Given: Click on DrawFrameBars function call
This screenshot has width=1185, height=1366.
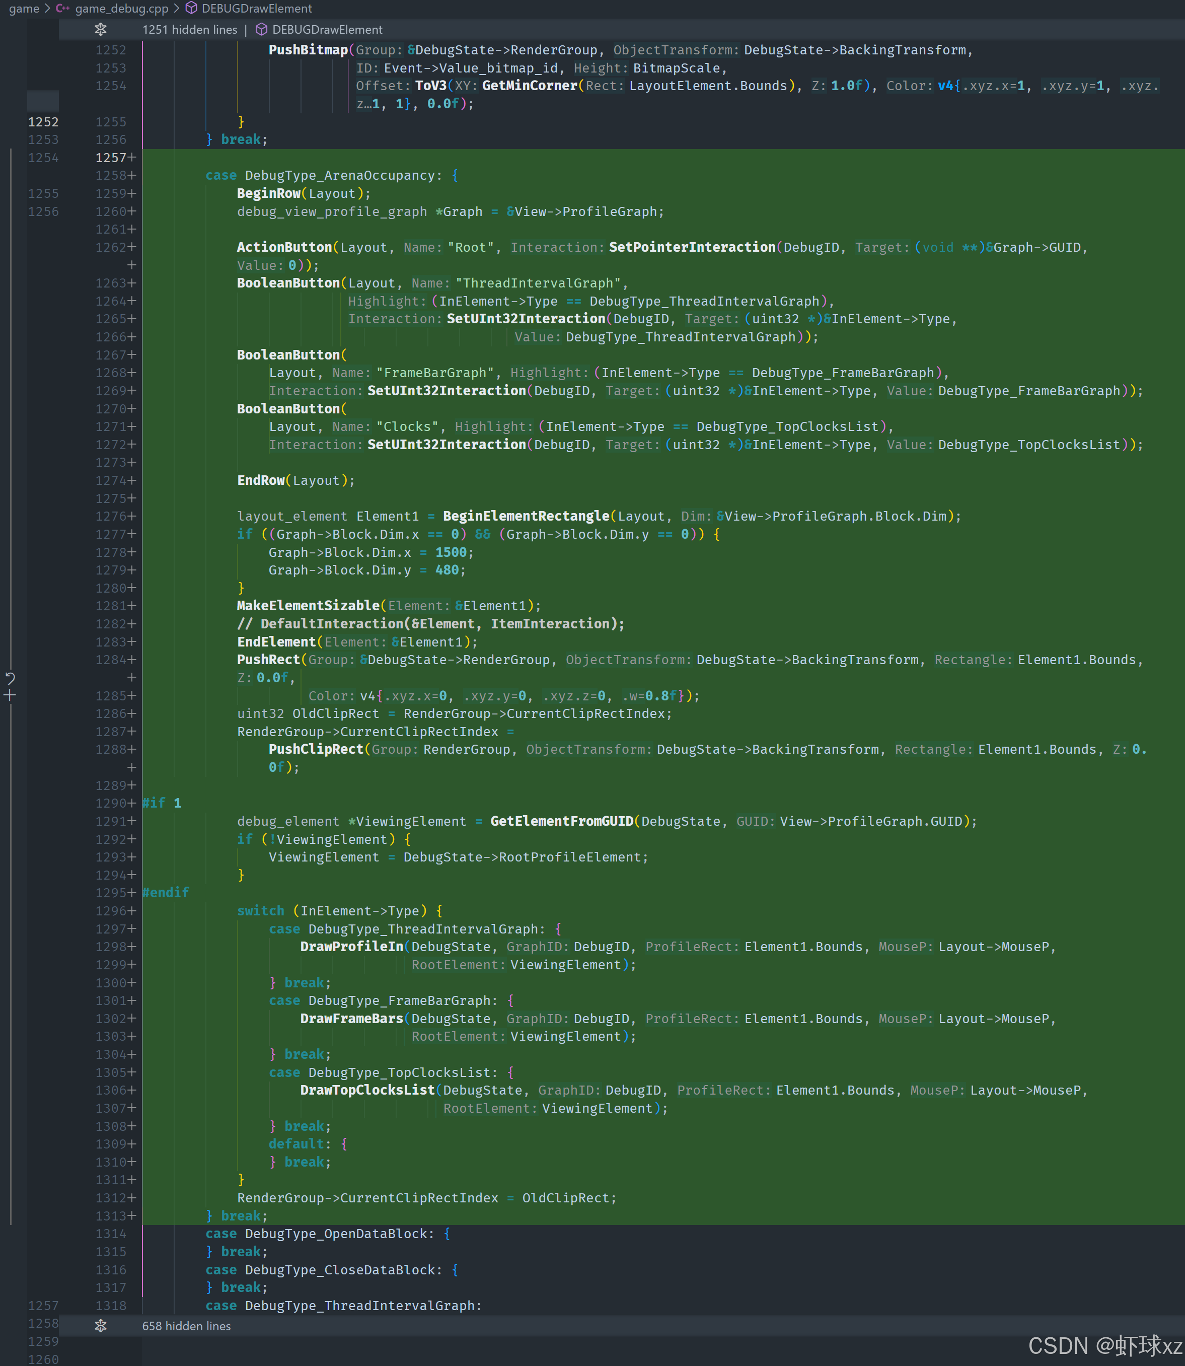Looking at the screenshot, I should (351, 1019).
